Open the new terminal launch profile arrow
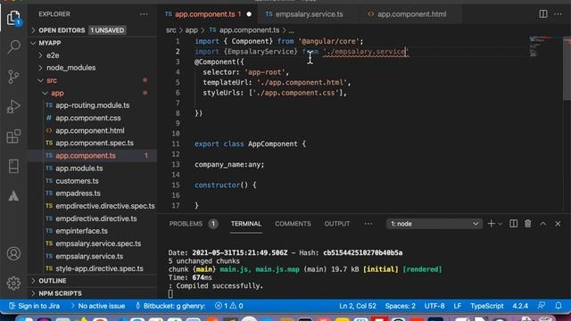 coord(500,224)
